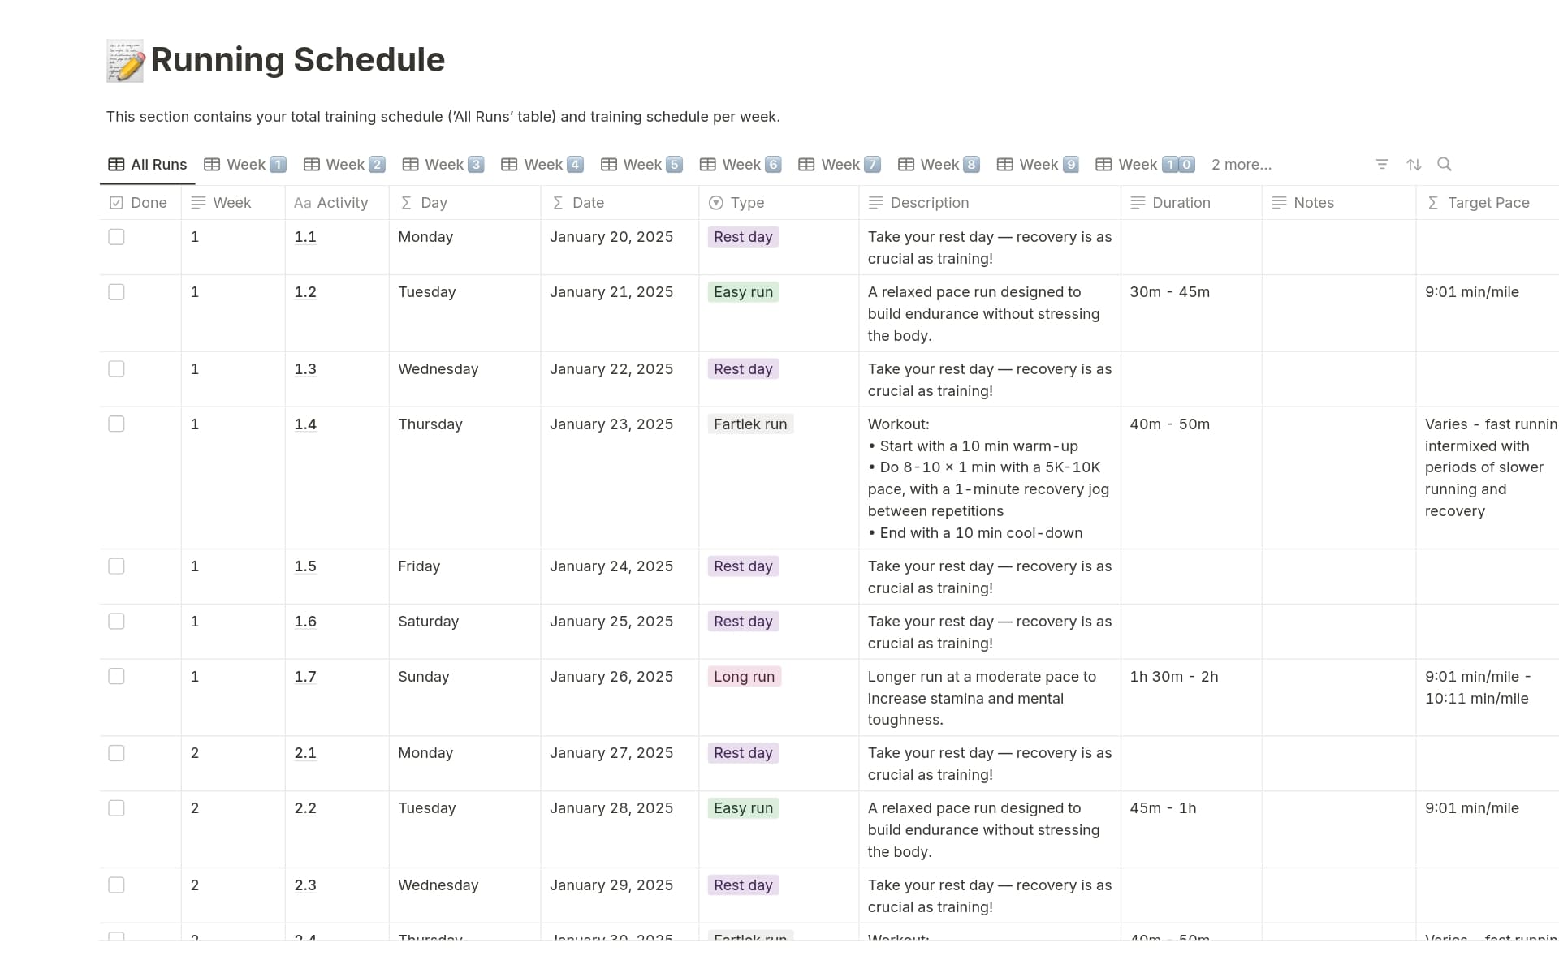Image resolution: width=1559 pixels, height=973 pixels.
Task: Switch to the Week 1 tab
Action: (x=245, y=165)
